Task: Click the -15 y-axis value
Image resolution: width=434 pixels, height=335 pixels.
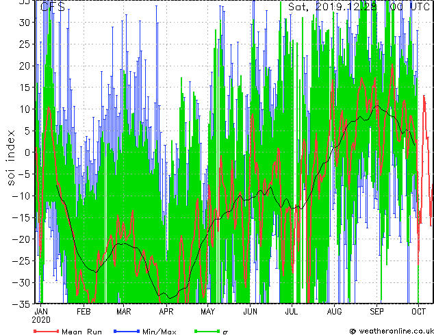Action: (21, 217)
